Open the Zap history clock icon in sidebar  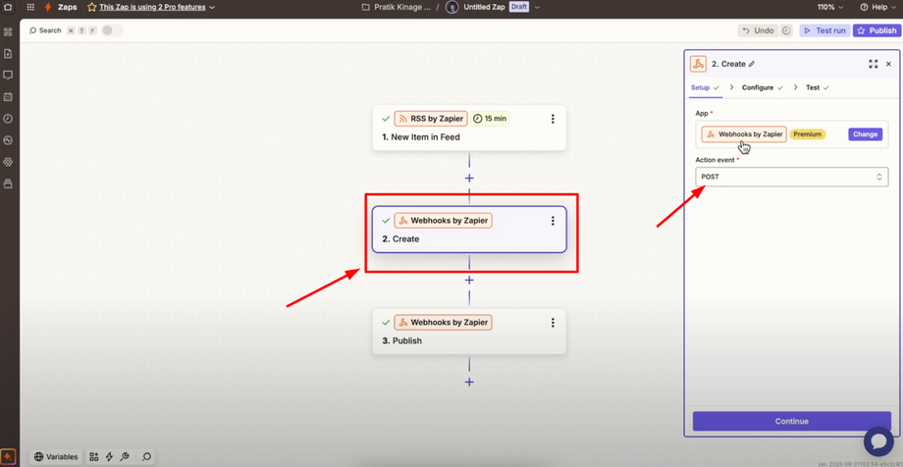coord(8,119)
